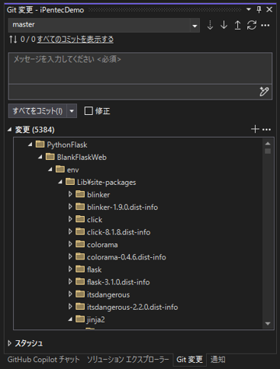Switch to GitHub Copilot チャット tab
The image size is (280, 369).
tap(44, 360)
